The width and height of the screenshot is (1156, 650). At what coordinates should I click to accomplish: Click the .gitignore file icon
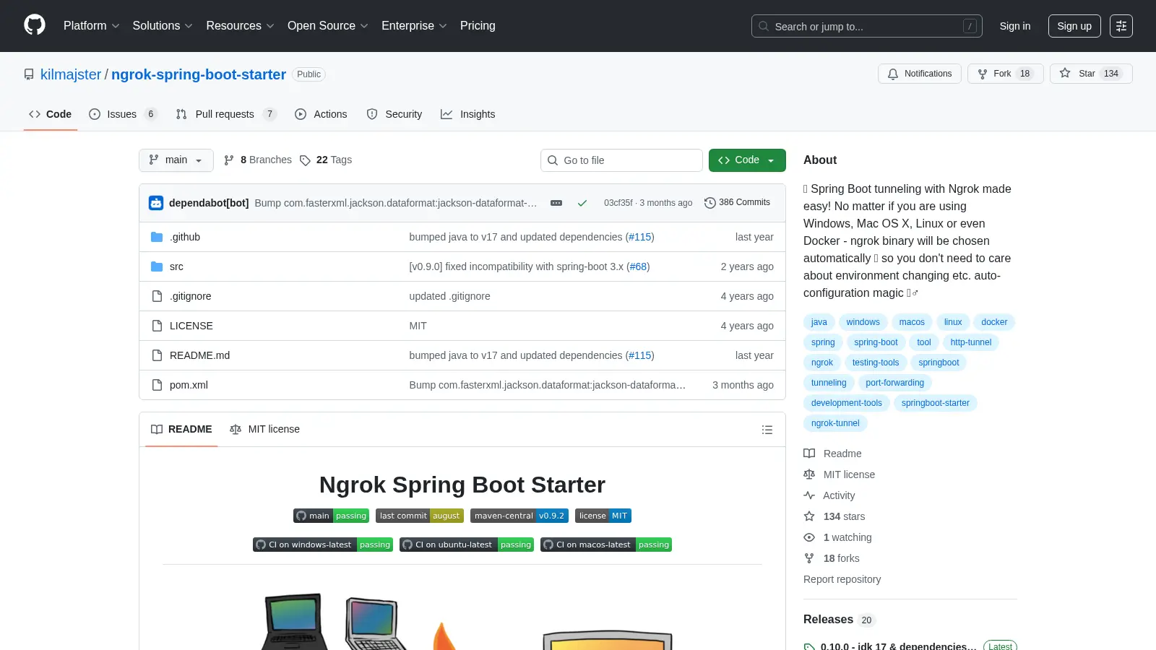(x=157, y=296)
